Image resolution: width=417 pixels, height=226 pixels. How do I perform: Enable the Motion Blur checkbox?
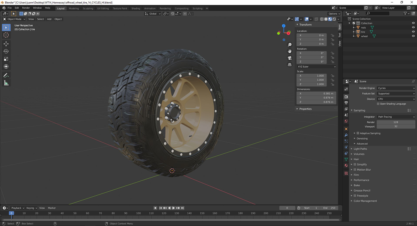pyautogui.click(x=355, y=170)
